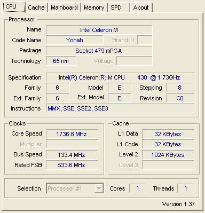
Task: Go to the Memory tab
Action: click(94, 7)
